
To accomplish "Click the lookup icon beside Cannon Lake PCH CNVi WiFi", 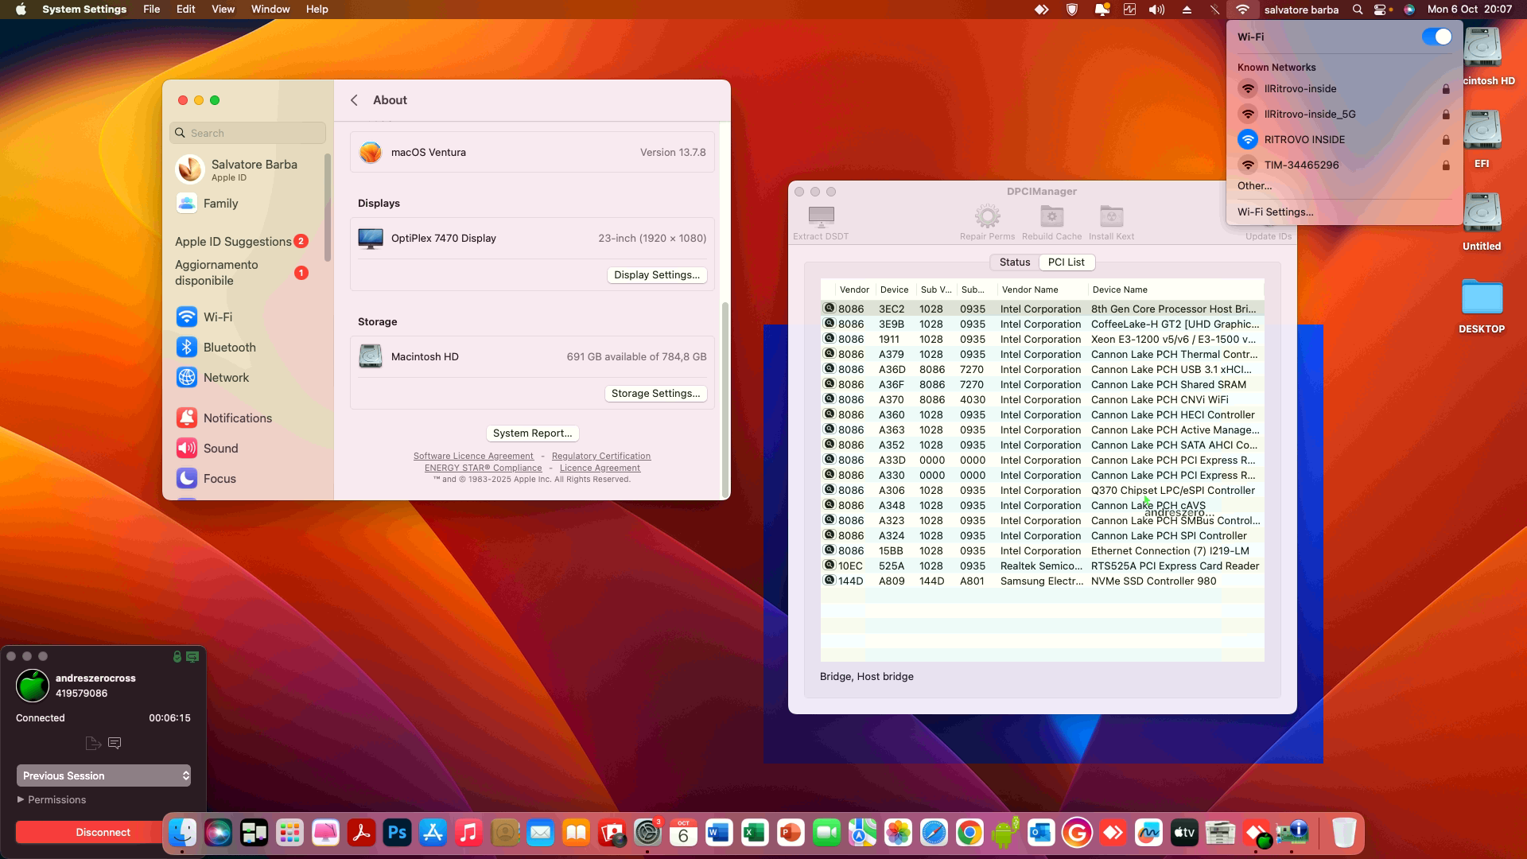I will (829, 399).
